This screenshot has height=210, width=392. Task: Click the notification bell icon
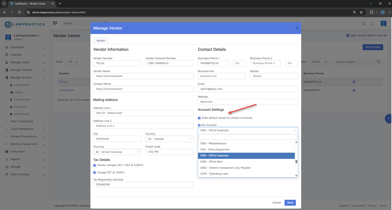363,23
